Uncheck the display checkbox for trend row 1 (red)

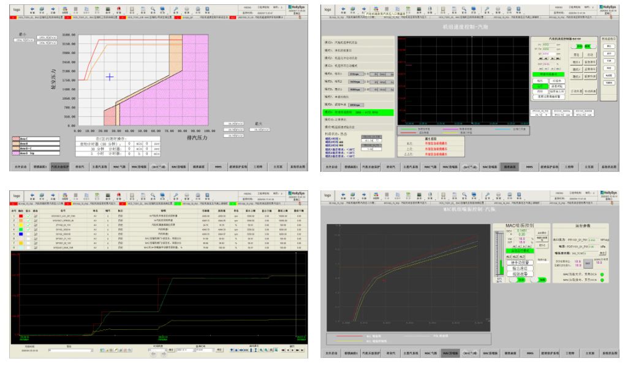pos(28,216)
